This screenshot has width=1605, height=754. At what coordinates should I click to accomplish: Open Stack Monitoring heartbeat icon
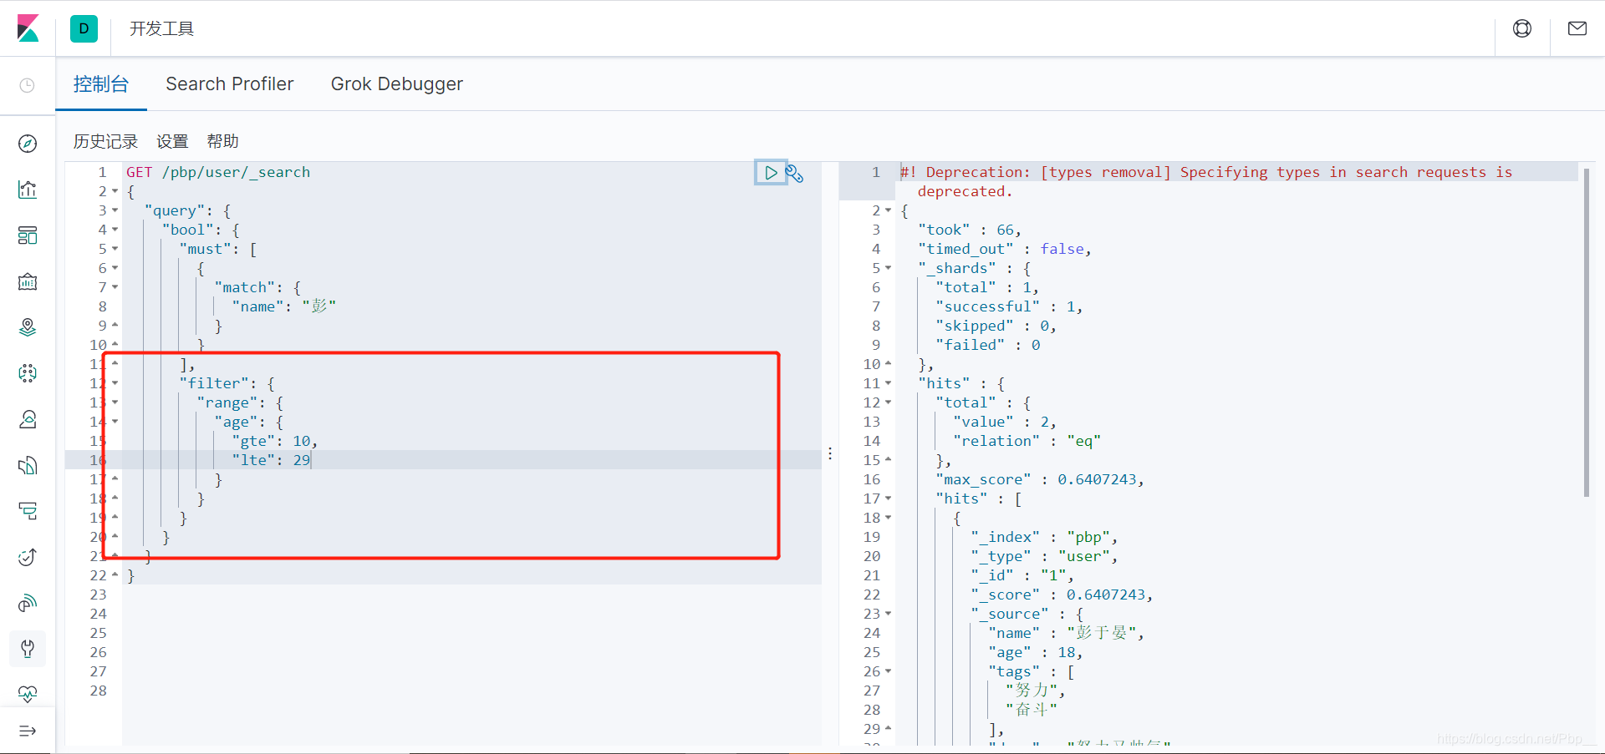28,694
